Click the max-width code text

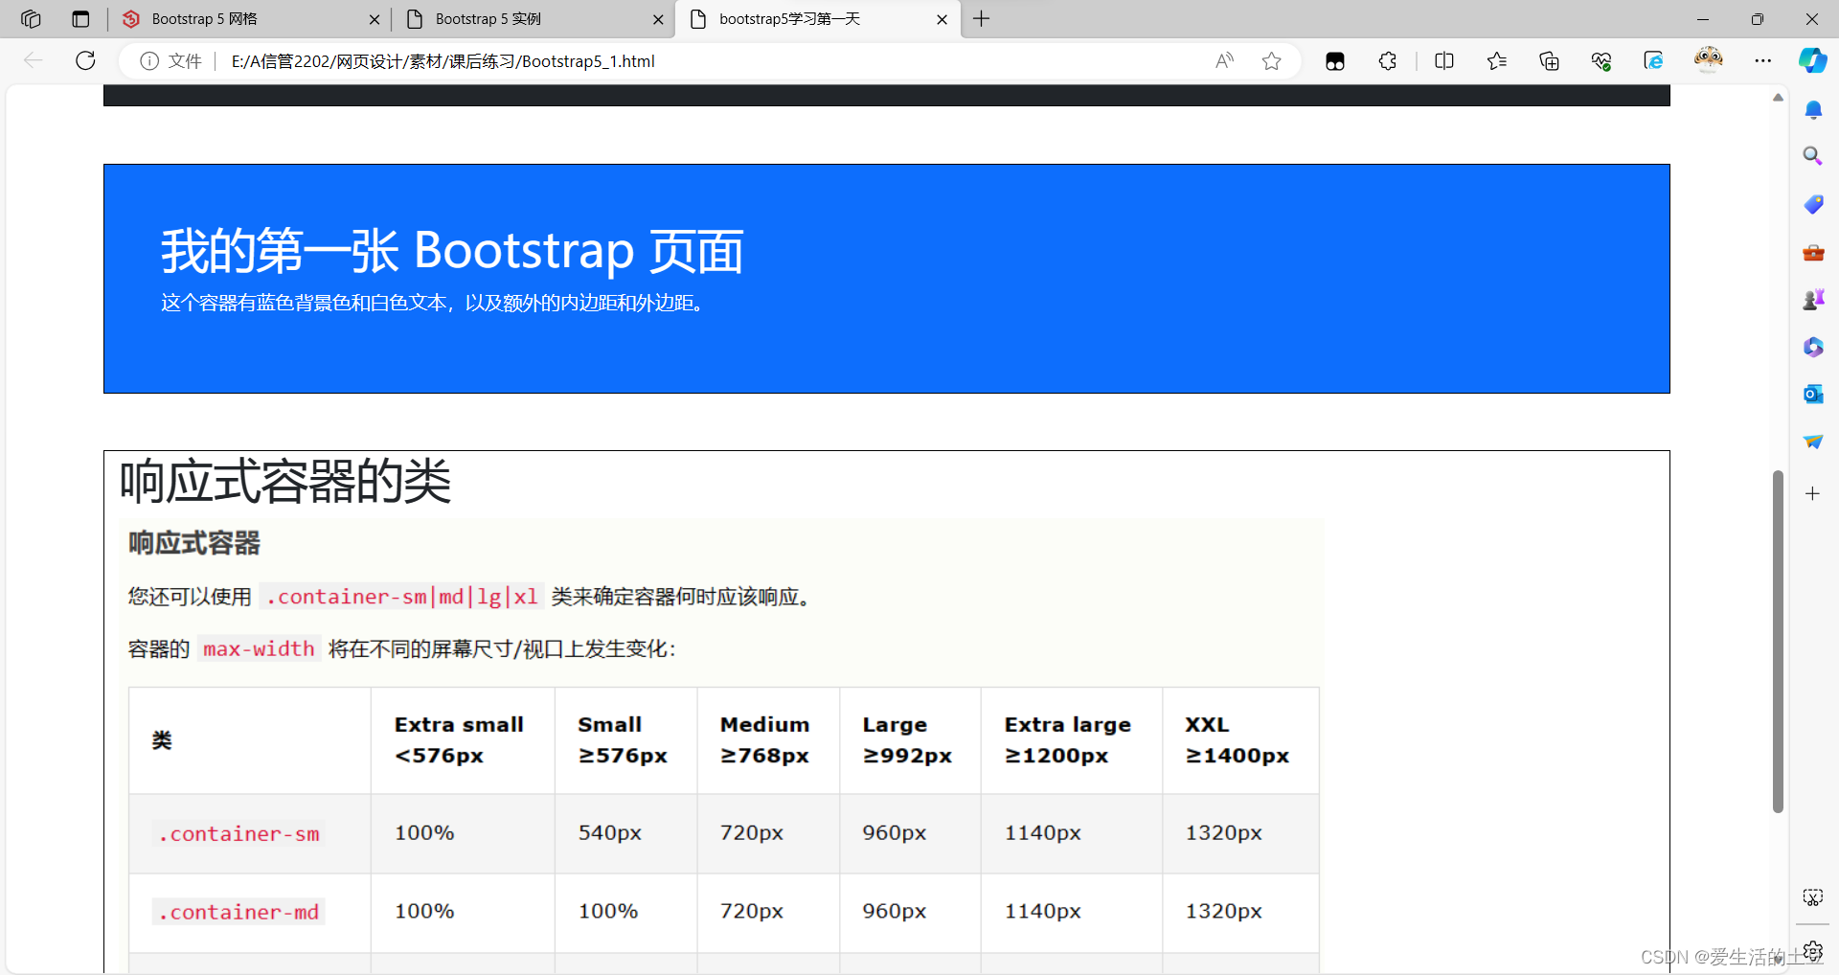pos(259,649)
